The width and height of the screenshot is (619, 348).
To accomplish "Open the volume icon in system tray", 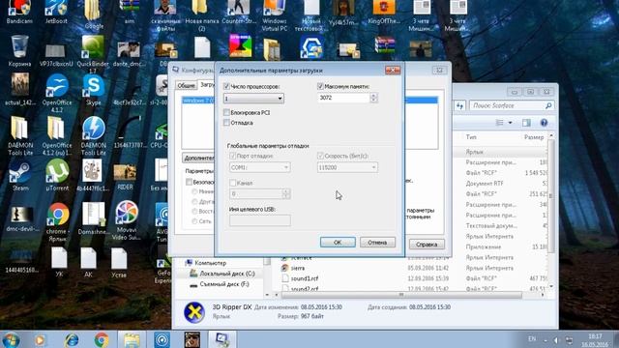I will pyautogui.click(x=556, y=340).
